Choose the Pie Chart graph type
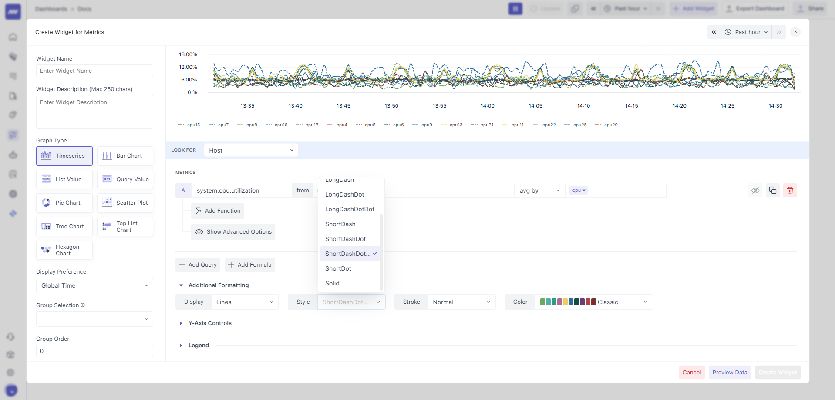The height and width of the screenshot is (400, 835). tap(64, 203)
